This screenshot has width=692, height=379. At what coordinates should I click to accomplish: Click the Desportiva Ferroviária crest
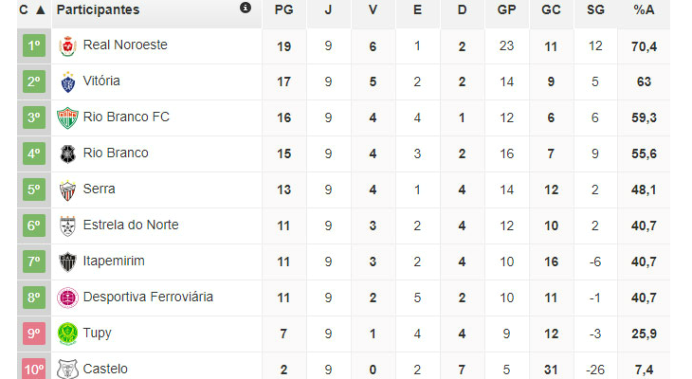pyautogui.click(x=67, y=298)
